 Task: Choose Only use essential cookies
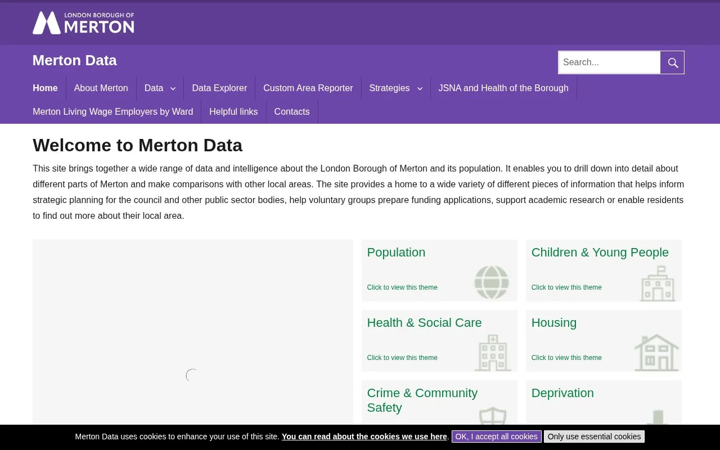(x=594, y=436)
